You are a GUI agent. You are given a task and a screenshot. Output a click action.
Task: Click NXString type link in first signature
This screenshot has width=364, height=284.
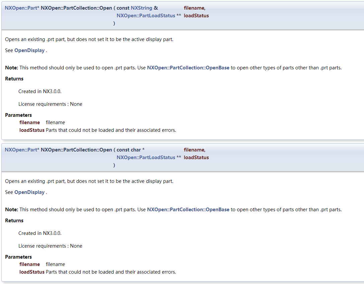click(x=142, y=8)
